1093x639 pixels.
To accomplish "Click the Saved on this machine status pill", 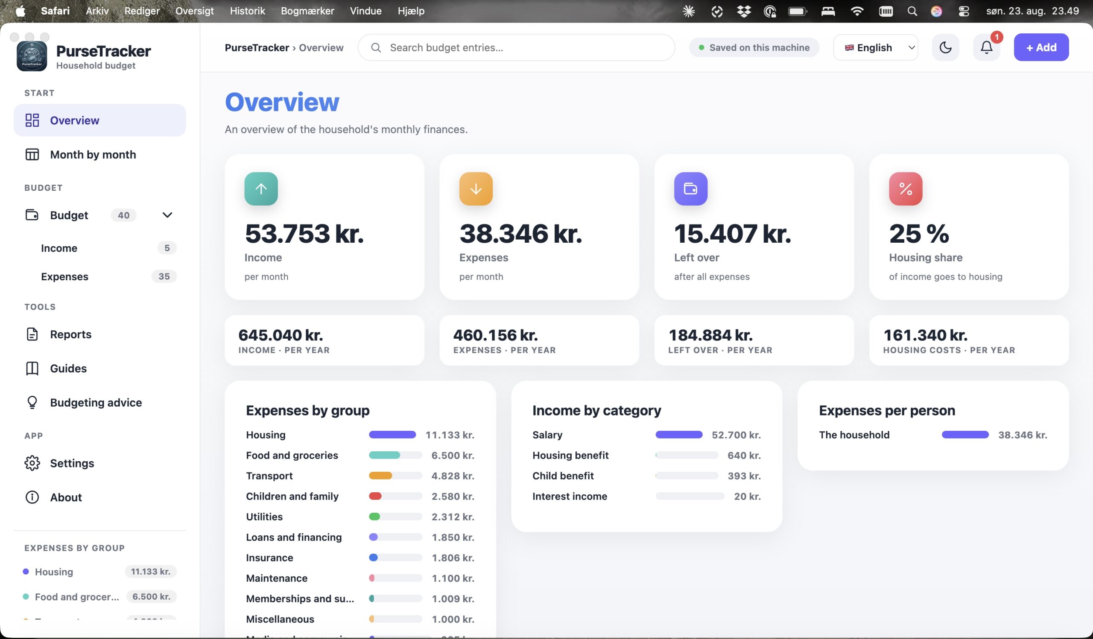I will coord(754,47).
